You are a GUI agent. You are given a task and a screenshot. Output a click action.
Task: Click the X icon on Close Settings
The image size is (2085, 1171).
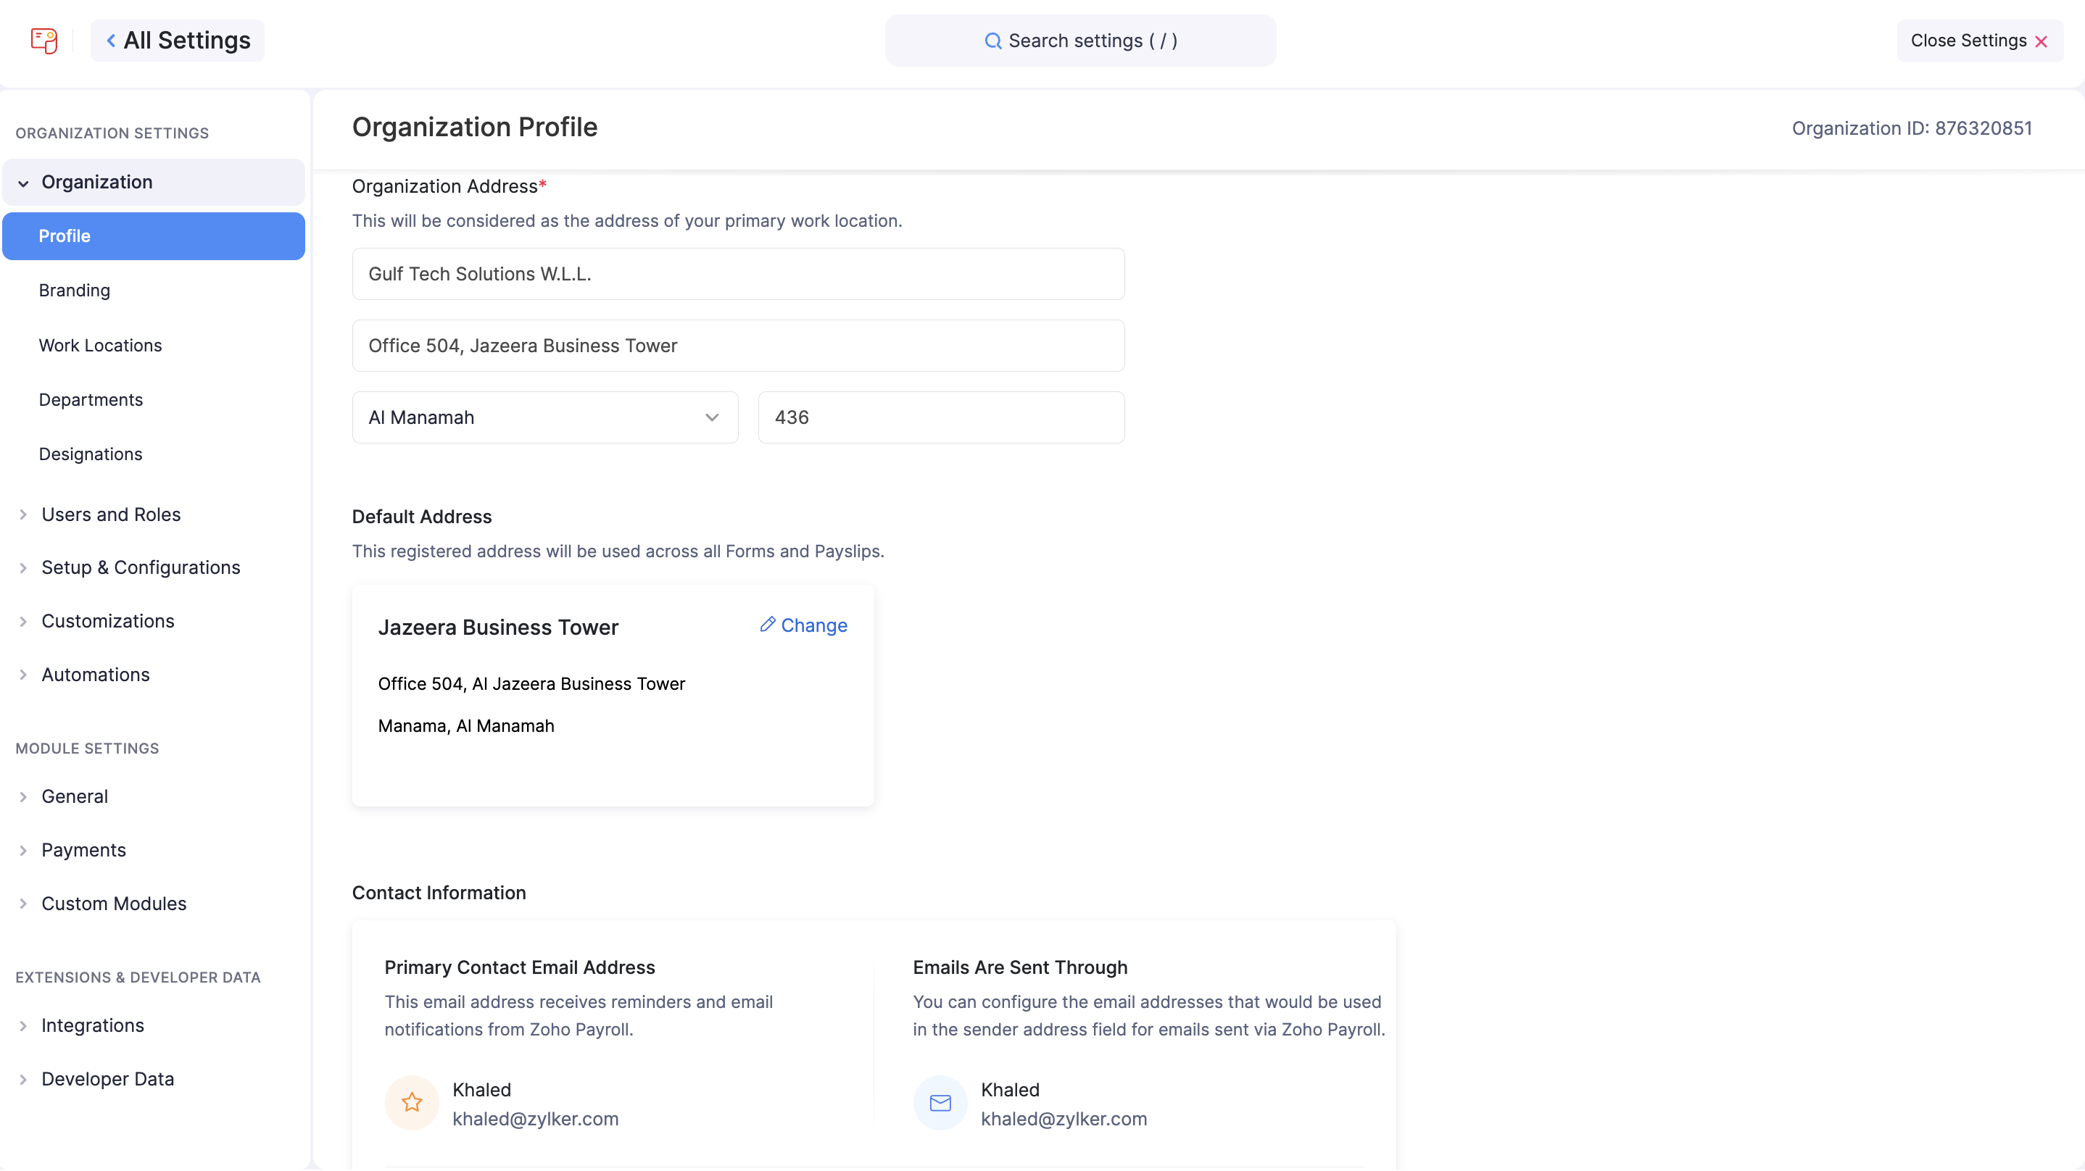coord(2042,41)
